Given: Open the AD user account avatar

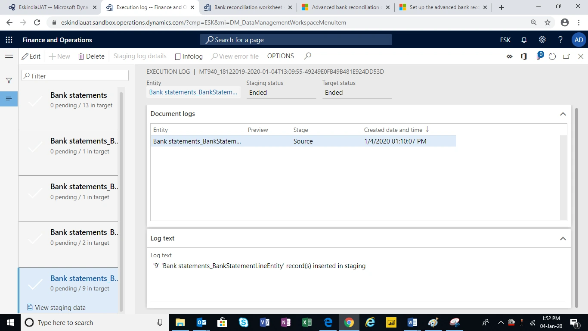Looking at the screenshot, I should 579,40.
